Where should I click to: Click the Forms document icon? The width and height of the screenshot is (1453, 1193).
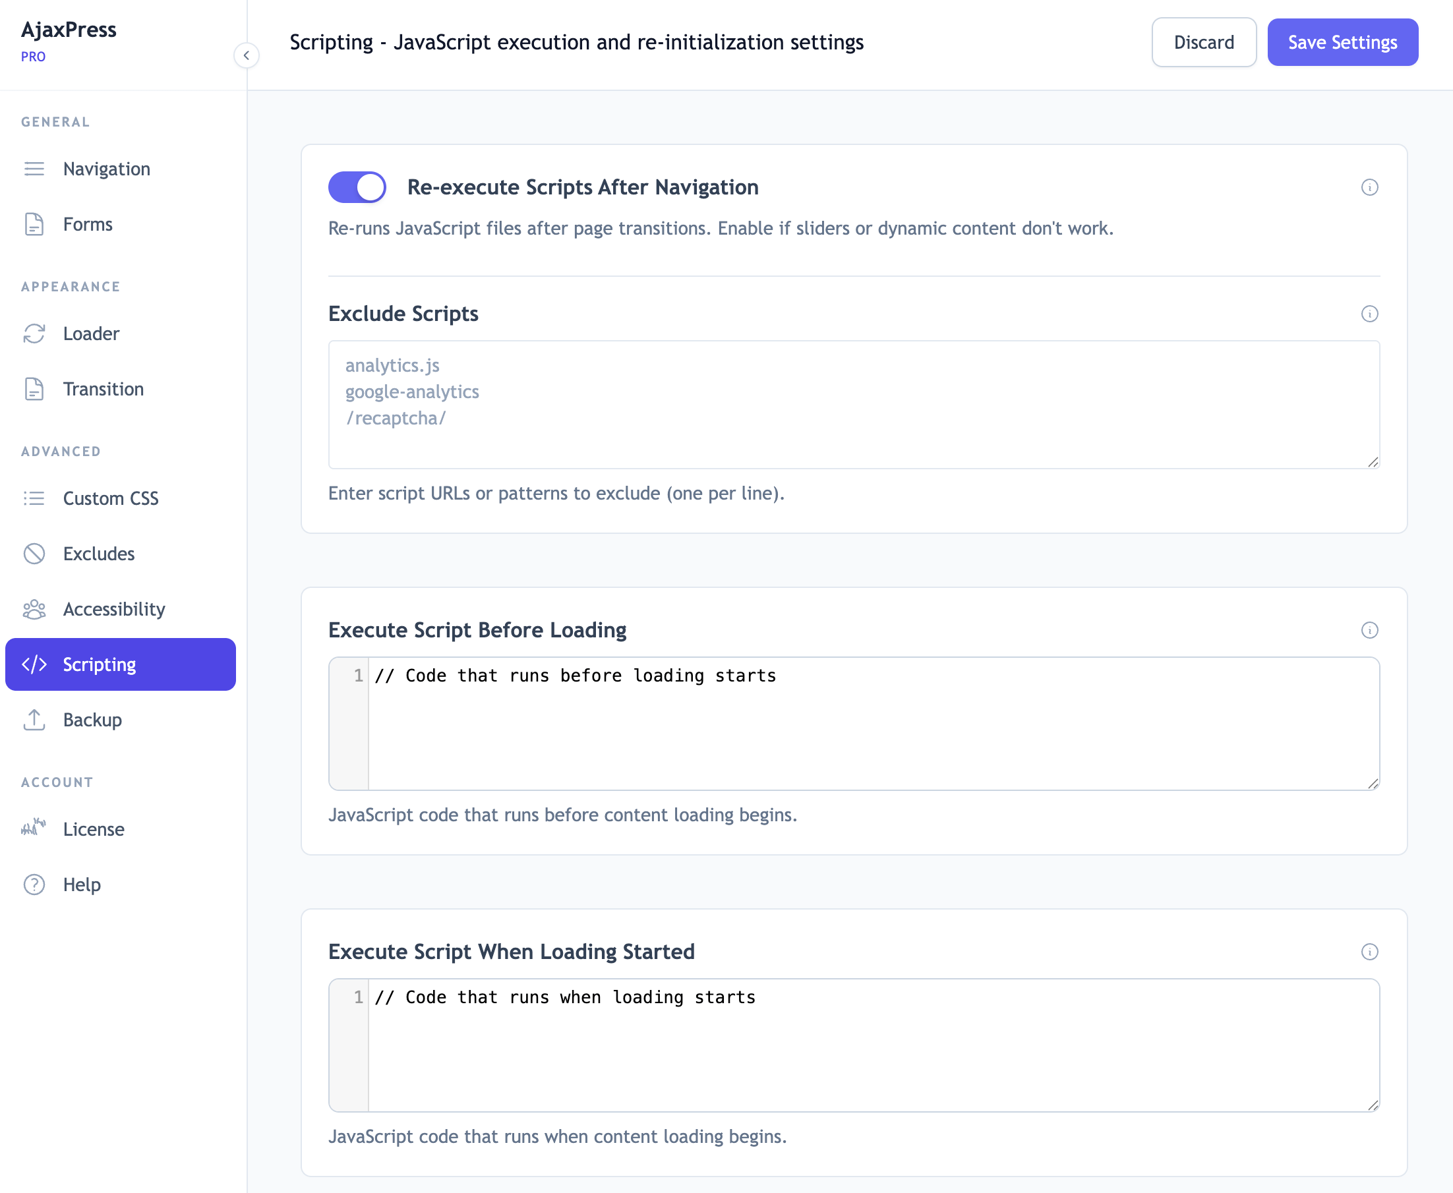point(34,224)
